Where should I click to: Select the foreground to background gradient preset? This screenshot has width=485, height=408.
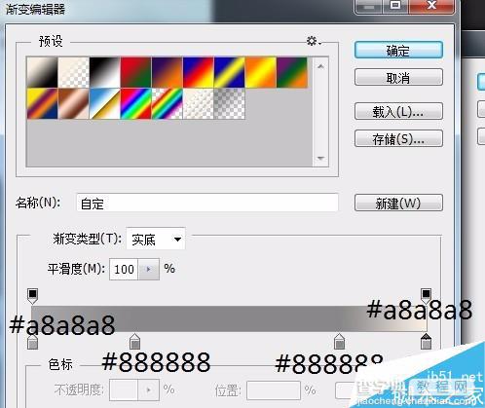[42, 72]
